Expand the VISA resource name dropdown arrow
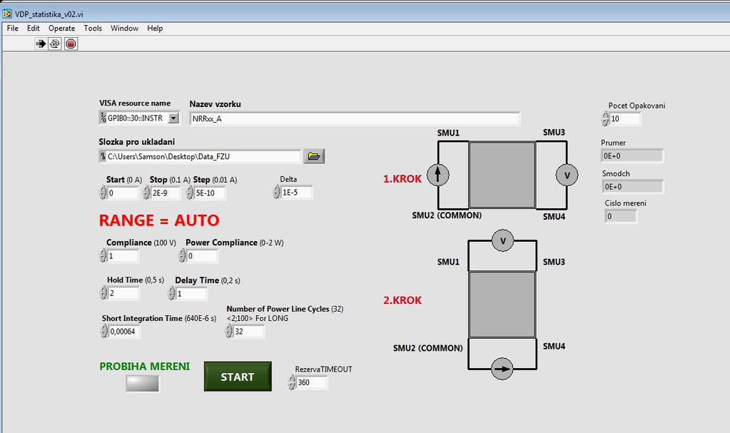Viewport: 730px width, 433px height. tap(173, 118)
